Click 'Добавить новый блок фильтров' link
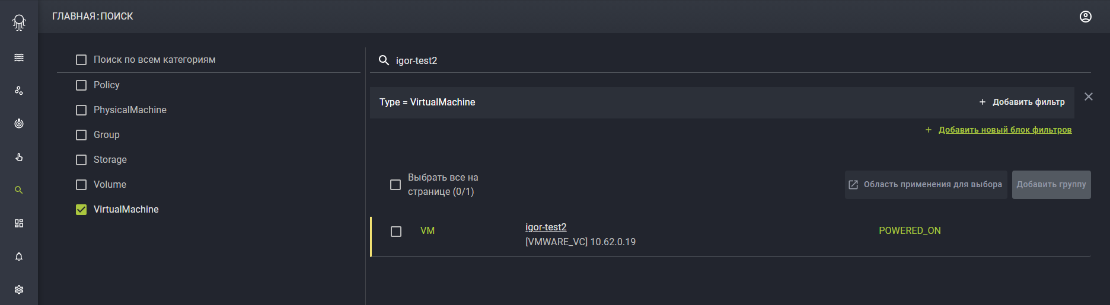Image resolution: width=1110 pixels, height=305 pixels. [1005, 130]
